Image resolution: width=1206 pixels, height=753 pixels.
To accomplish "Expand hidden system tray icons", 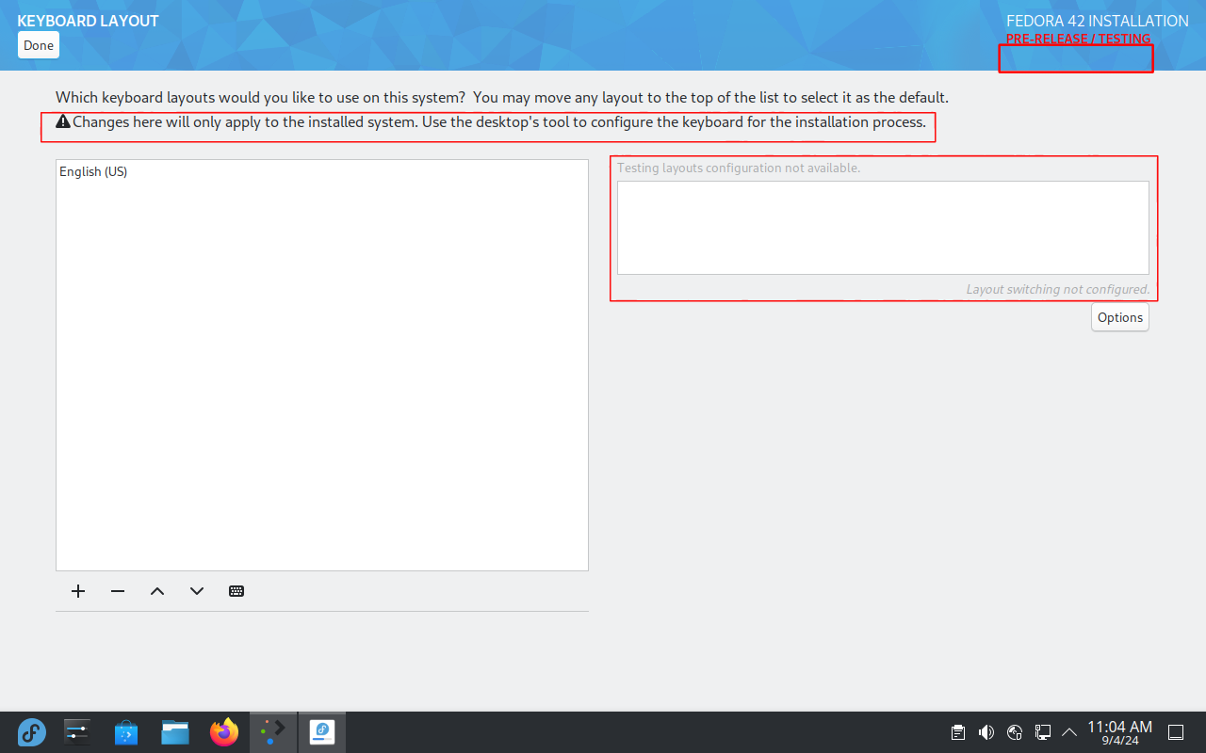I will [x=1069, y=732].
